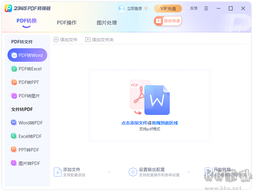The height and width of the screenshot is (191, 253).
Task: Click the 2345 PDF converter logo icon
Action: pyautogui.click(x=8, y=8)
